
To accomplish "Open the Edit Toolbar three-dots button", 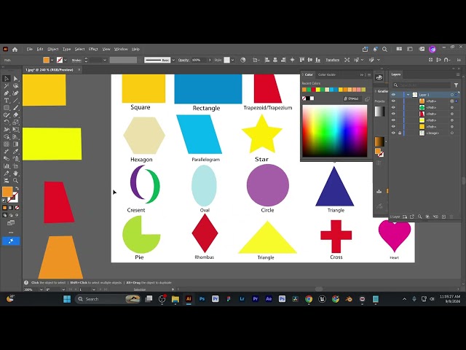I will pos(11,233).
